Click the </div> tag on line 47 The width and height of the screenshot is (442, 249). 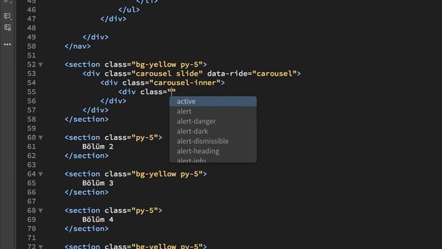coord(113,19)
